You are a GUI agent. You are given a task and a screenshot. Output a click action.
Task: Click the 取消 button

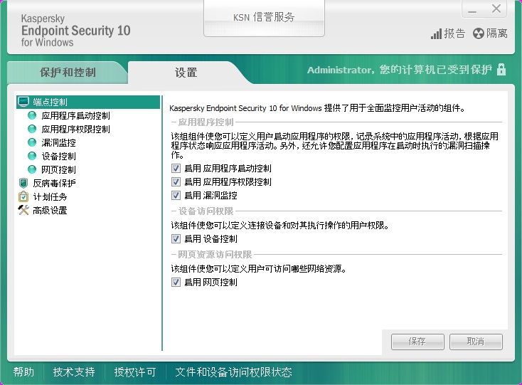476,342
